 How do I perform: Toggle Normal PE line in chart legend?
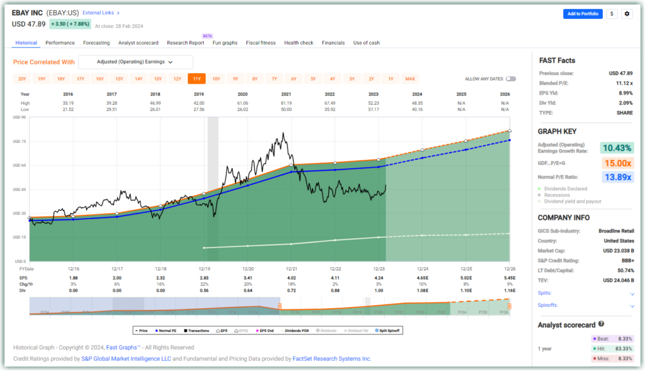pyautogui.click(x=166, y=331)
